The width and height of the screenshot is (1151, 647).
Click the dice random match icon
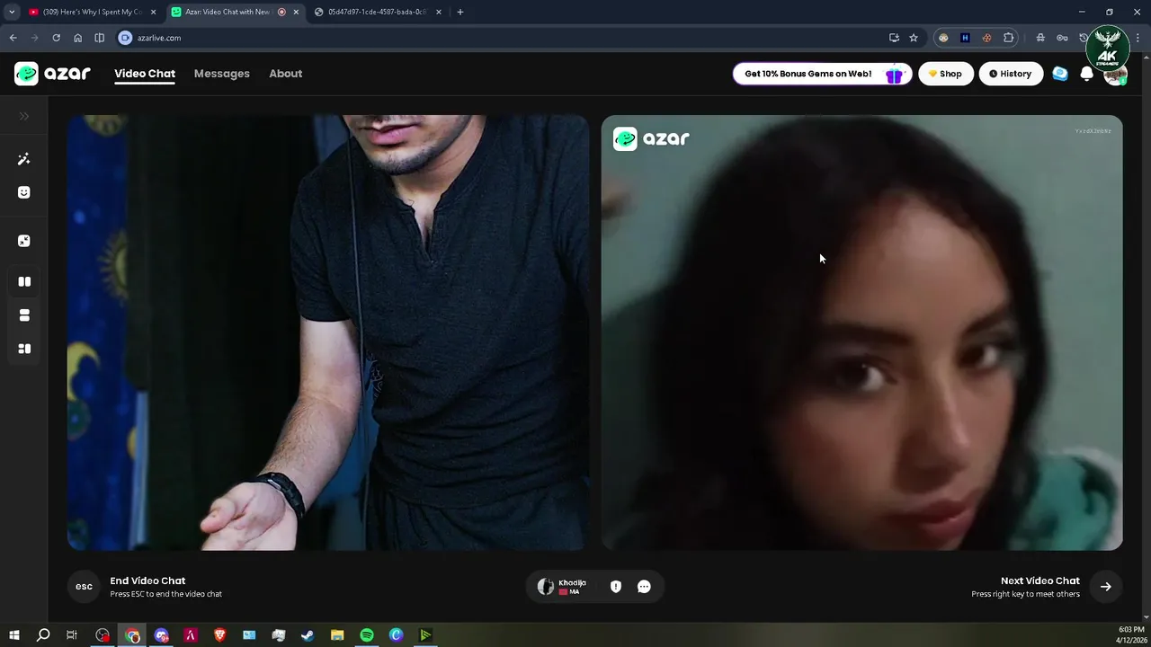(24, 241)
